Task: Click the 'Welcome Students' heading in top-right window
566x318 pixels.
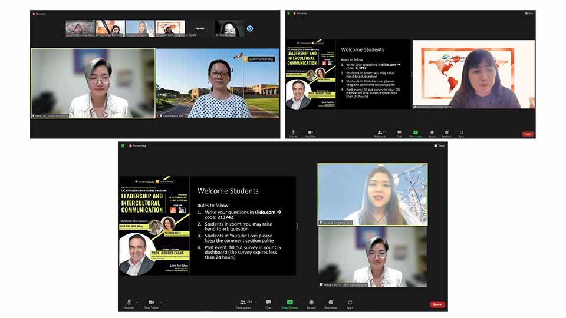Action: point(363,49)
